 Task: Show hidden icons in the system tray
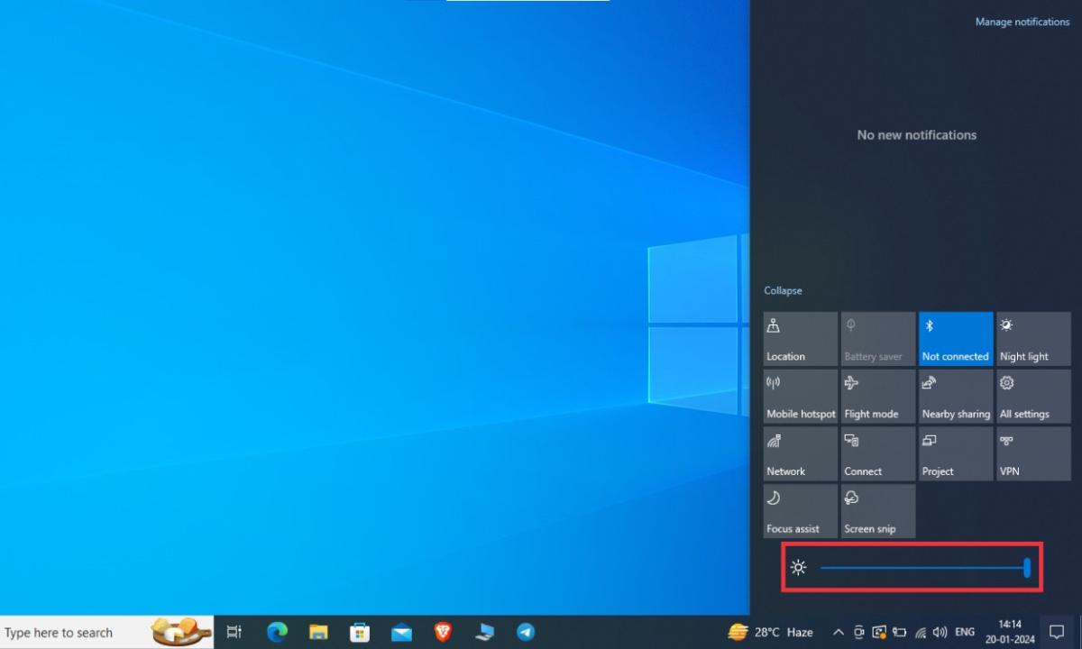tap(838, 632)
